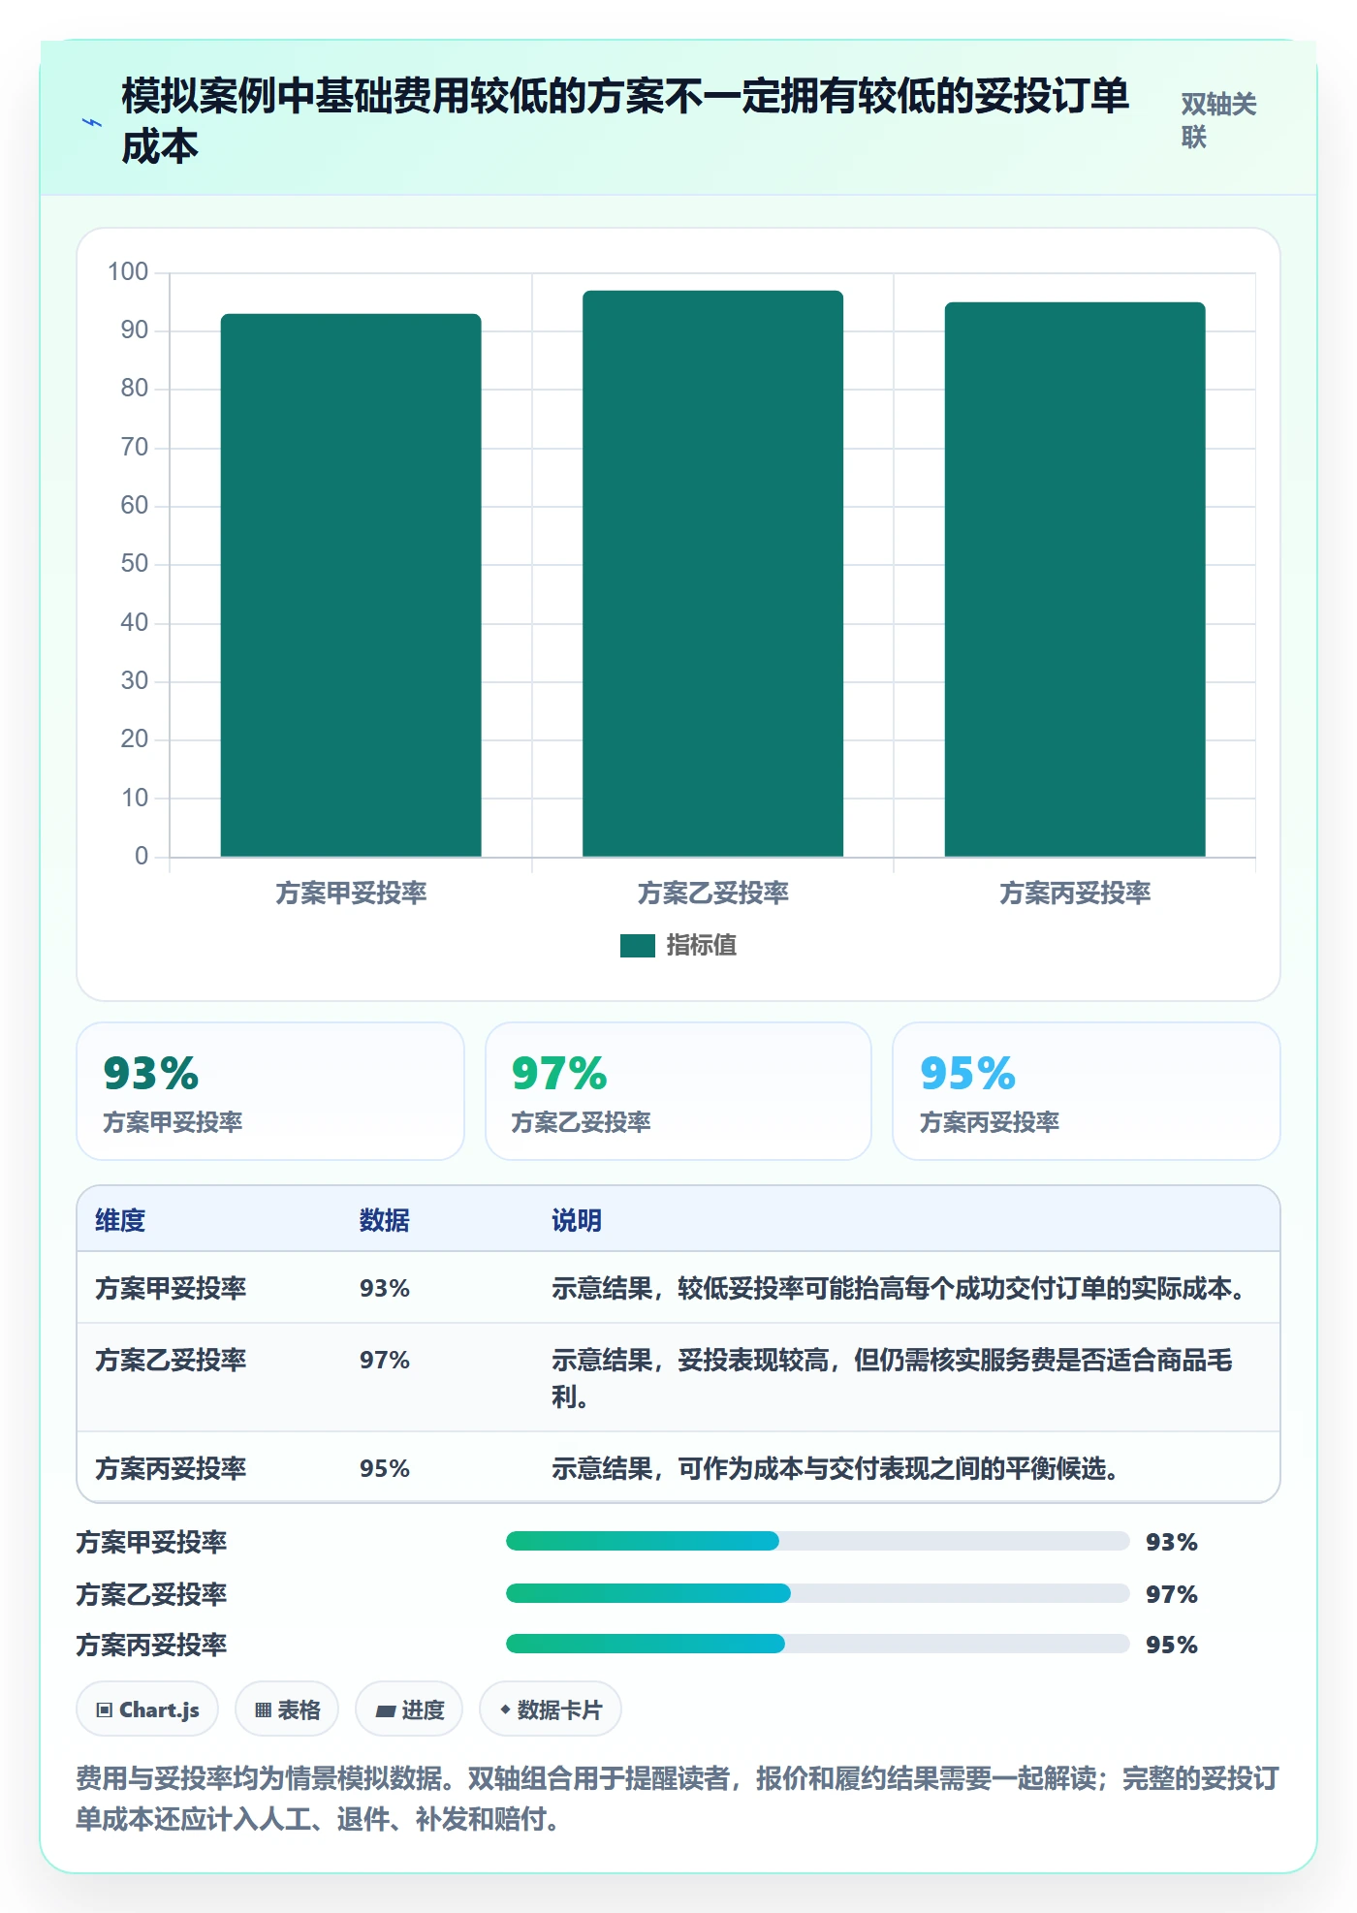Click the 数据 table column header
The width and height of the screenshot is (1357, 1913).
[x=385, y=1220]
